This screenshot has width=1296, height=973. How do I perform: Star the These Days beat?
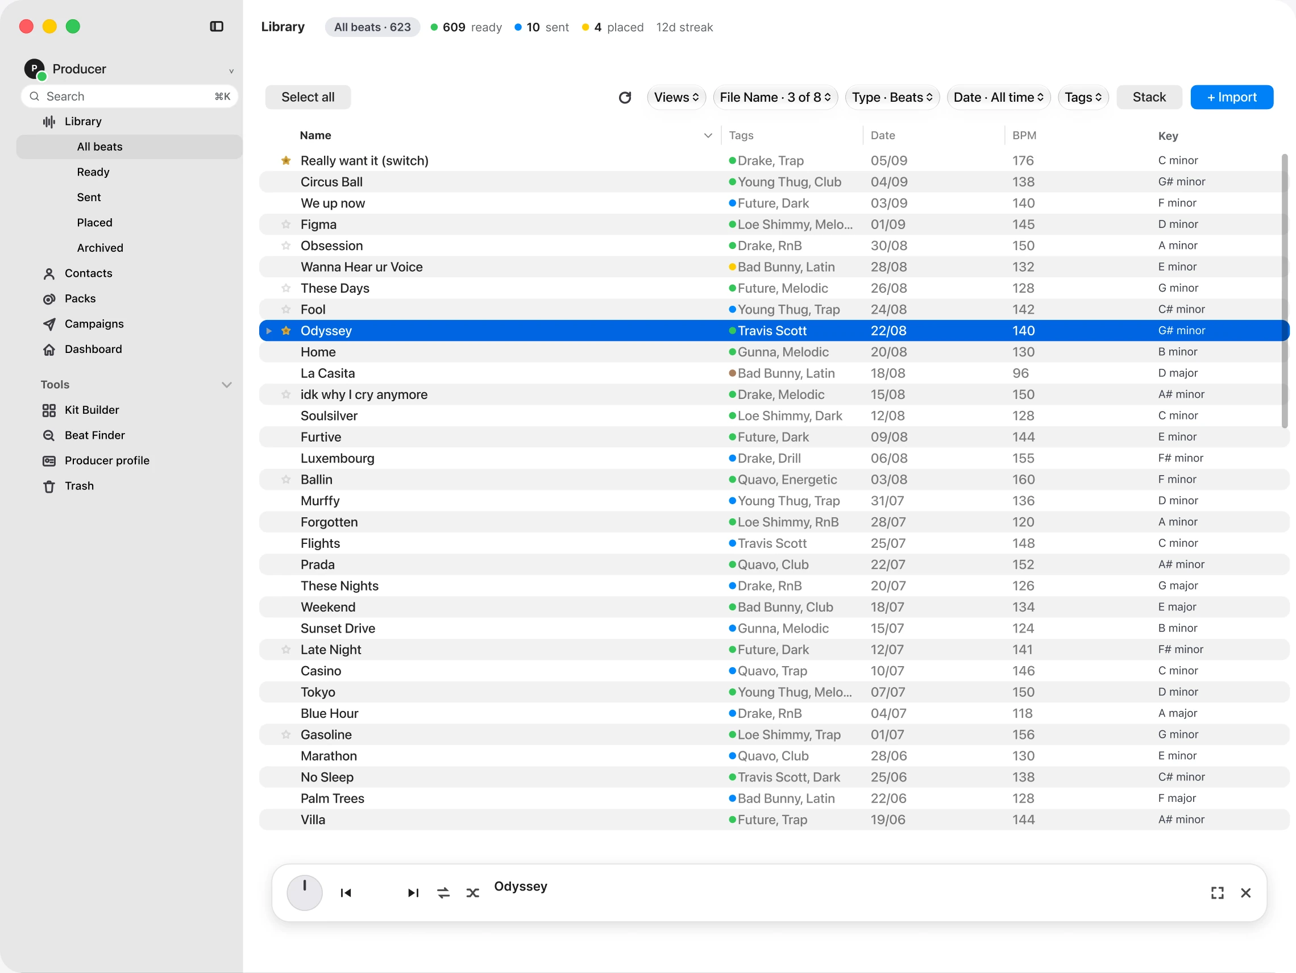(286, 288)
